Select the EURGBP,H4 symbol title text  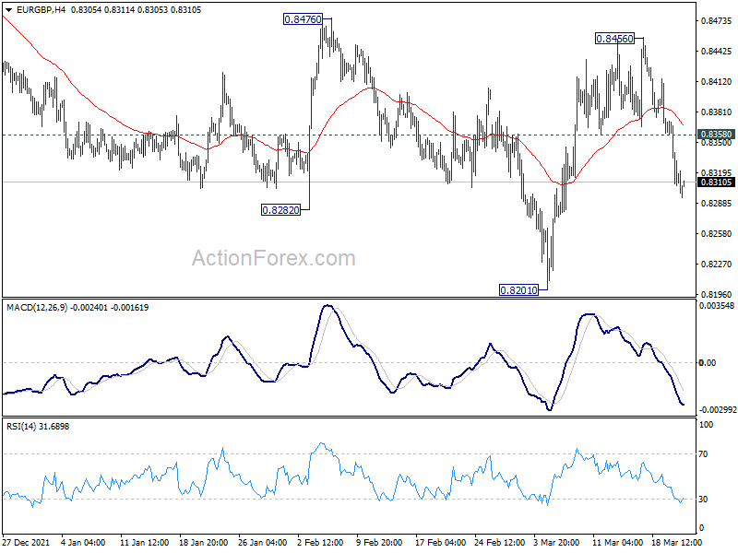(41, 10)
